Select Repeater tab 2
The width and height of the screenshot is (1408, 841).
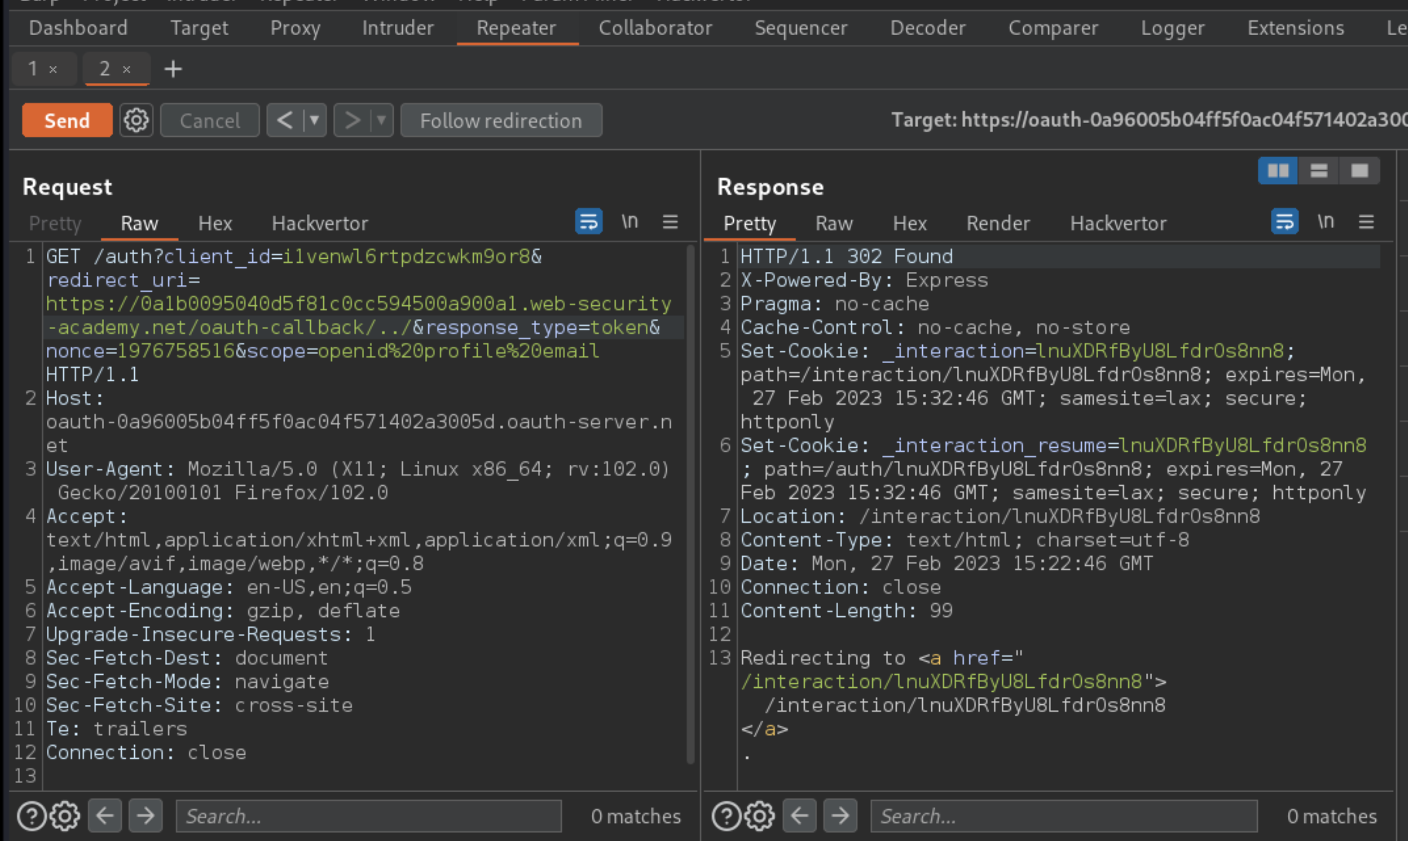point(105,69)
